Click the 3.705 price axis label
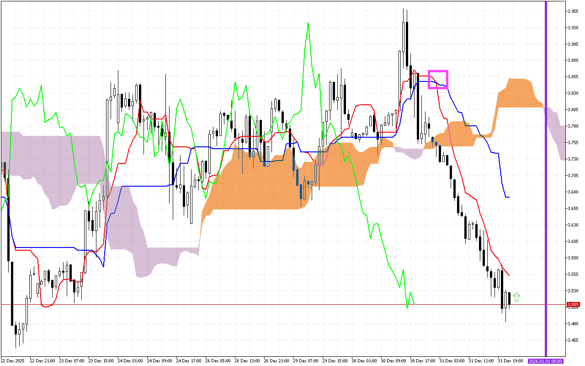This screenshot has width=585, height=366. point(572,176)
